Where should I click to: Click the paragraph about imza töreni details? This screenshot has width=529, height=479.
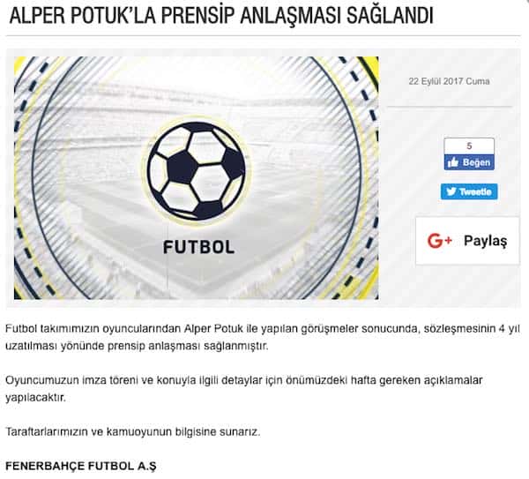(x=244, y=389)
